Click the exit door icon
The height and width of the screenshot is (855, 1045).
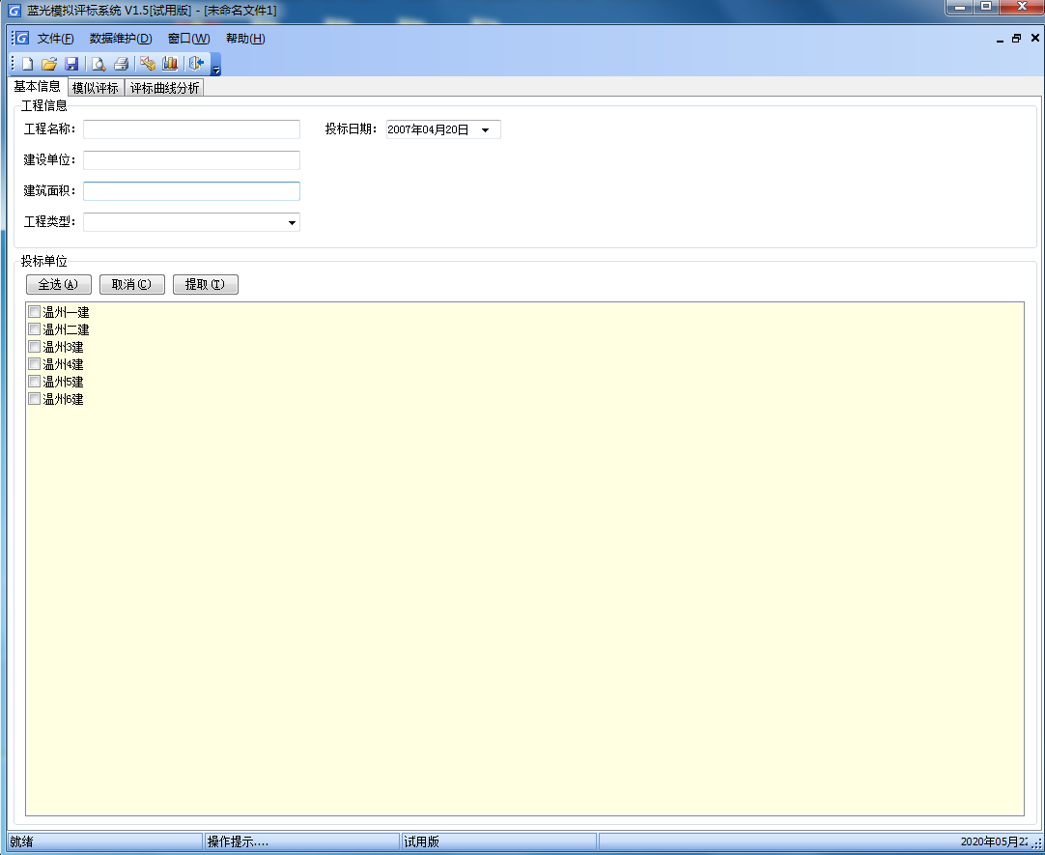coord(196,64)
